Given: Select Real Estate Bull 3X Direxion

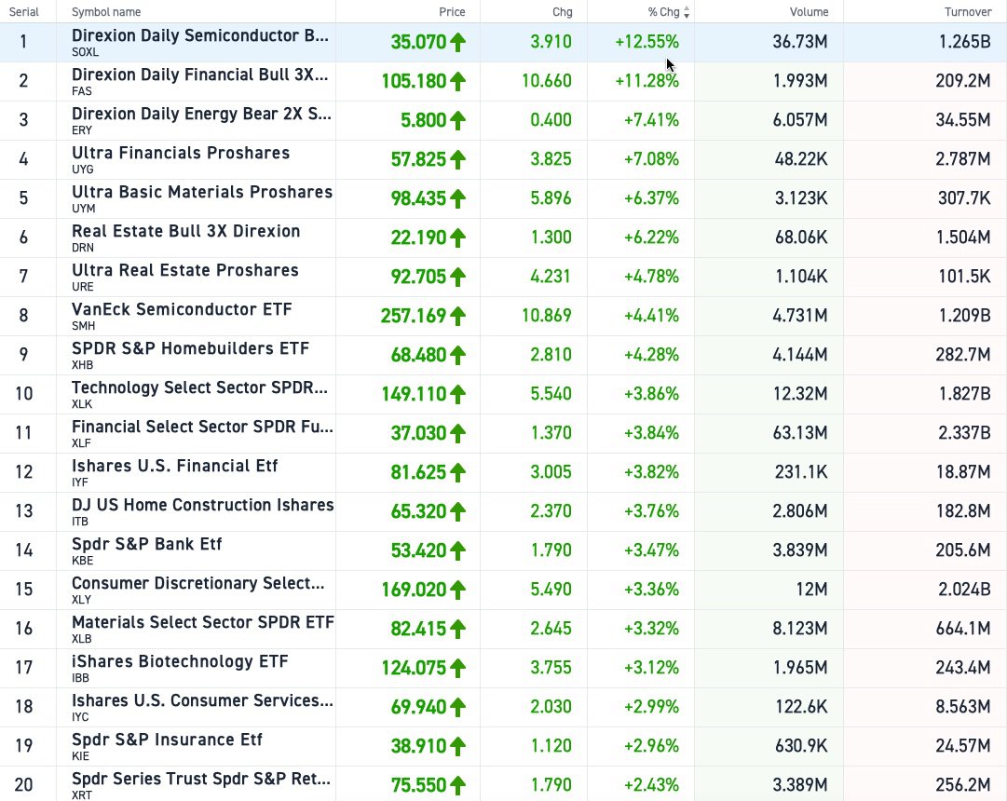Looking at the screenshot, I should [185, 231].
